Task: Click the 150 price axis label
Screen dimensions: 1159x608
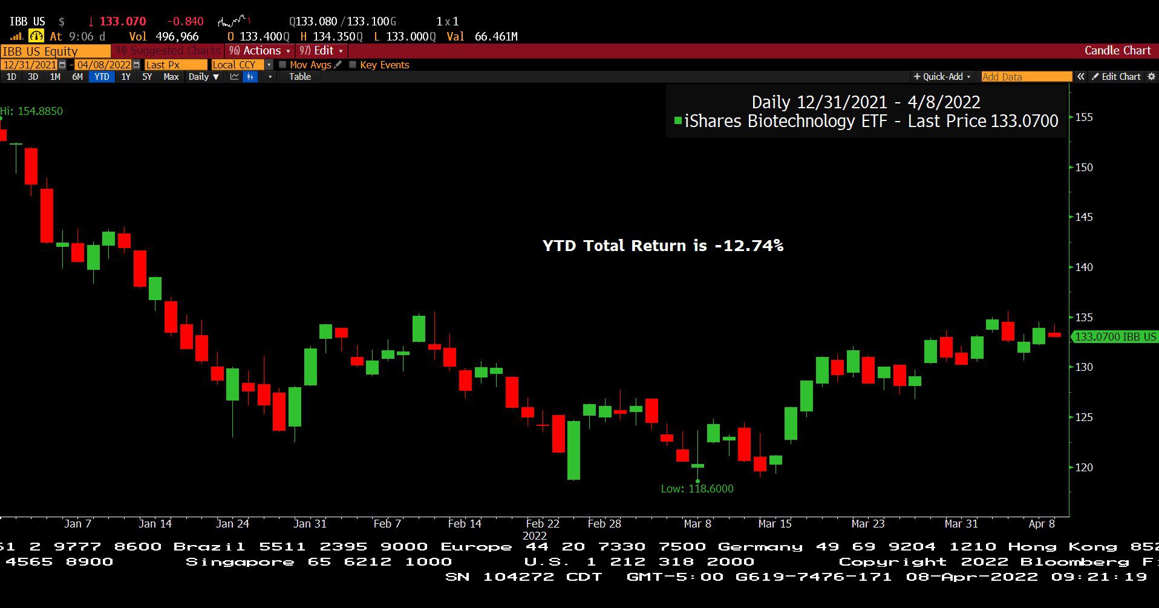Action: tap(1084, 168)
